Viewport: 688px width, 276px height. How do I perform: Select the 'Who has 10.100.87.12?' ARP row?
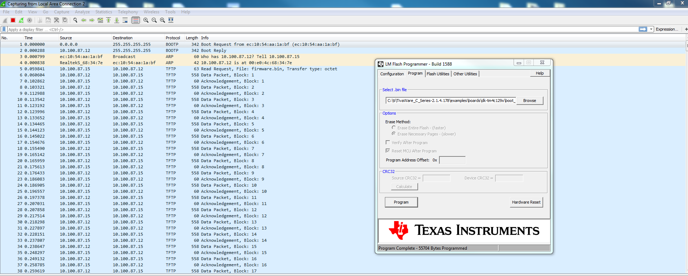click(x=342, y=57)
